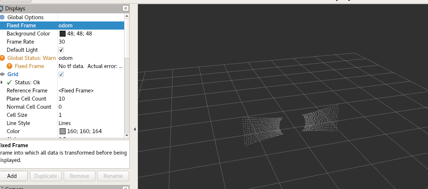Click the scrollbar down arrow in Displays
Image resolution: width=428 pixels, height=189 pixels.
tap(127, 135)
